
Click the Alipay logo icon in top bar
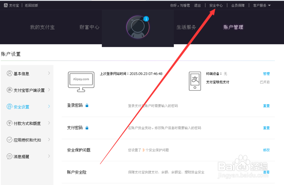tap(6, 5)
